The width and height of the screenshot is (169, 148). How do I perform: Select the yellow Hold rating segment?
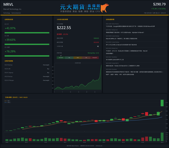(x=78, y=58)
